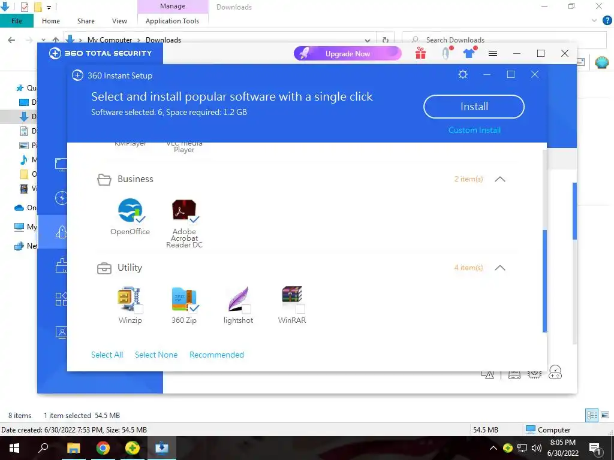Screen dimensions: 614x460
Task: Click the network tray icon
Action: point(522,448)
